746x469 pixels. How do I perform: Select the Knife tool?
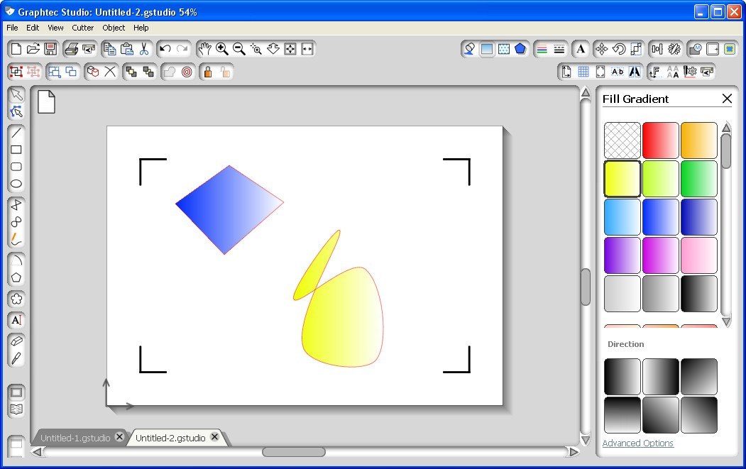tap(16, 358)
